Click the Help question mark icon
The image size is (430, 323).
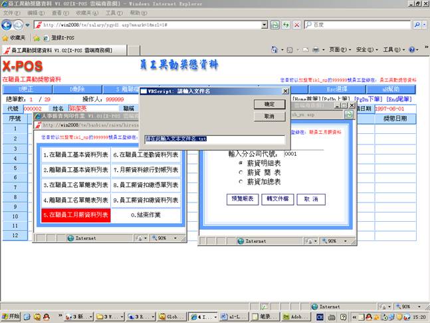click(412, 50)
